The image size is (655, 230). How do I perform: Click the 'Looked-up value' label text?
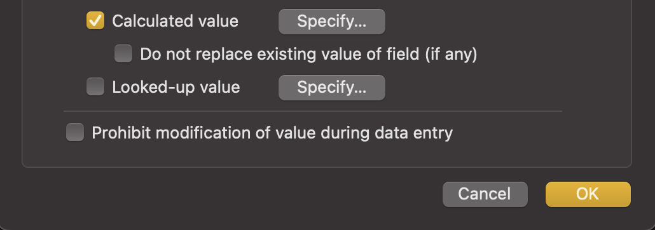[176, 87]
